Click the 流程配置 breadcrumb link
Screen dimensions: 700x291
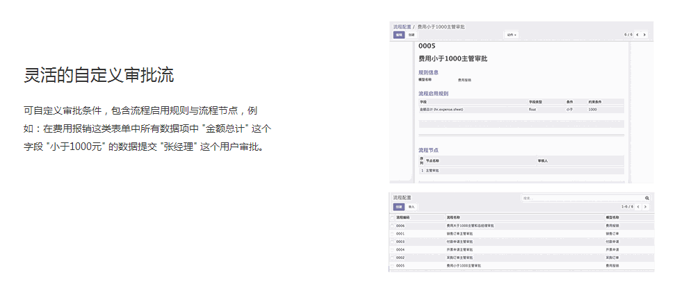tap(402, 26)
